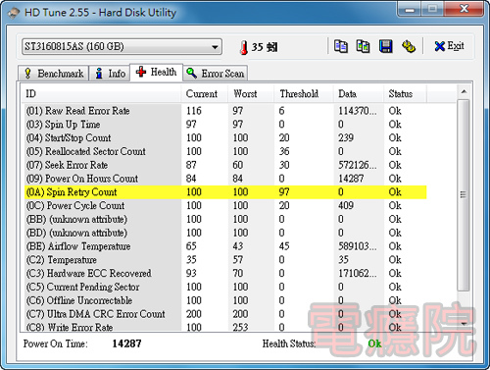Viewport: 490px width, 370px height.
Task: Click the ID column header
Action: (x=102, y=94)
